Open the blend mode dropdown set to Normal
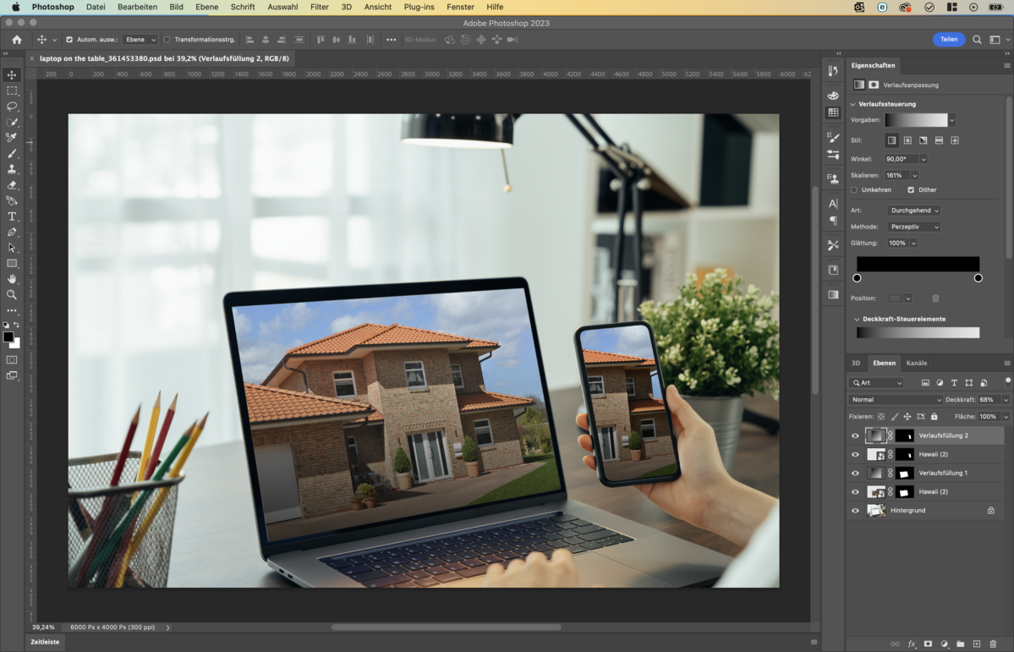1014x652 pixels. point(896,400)
